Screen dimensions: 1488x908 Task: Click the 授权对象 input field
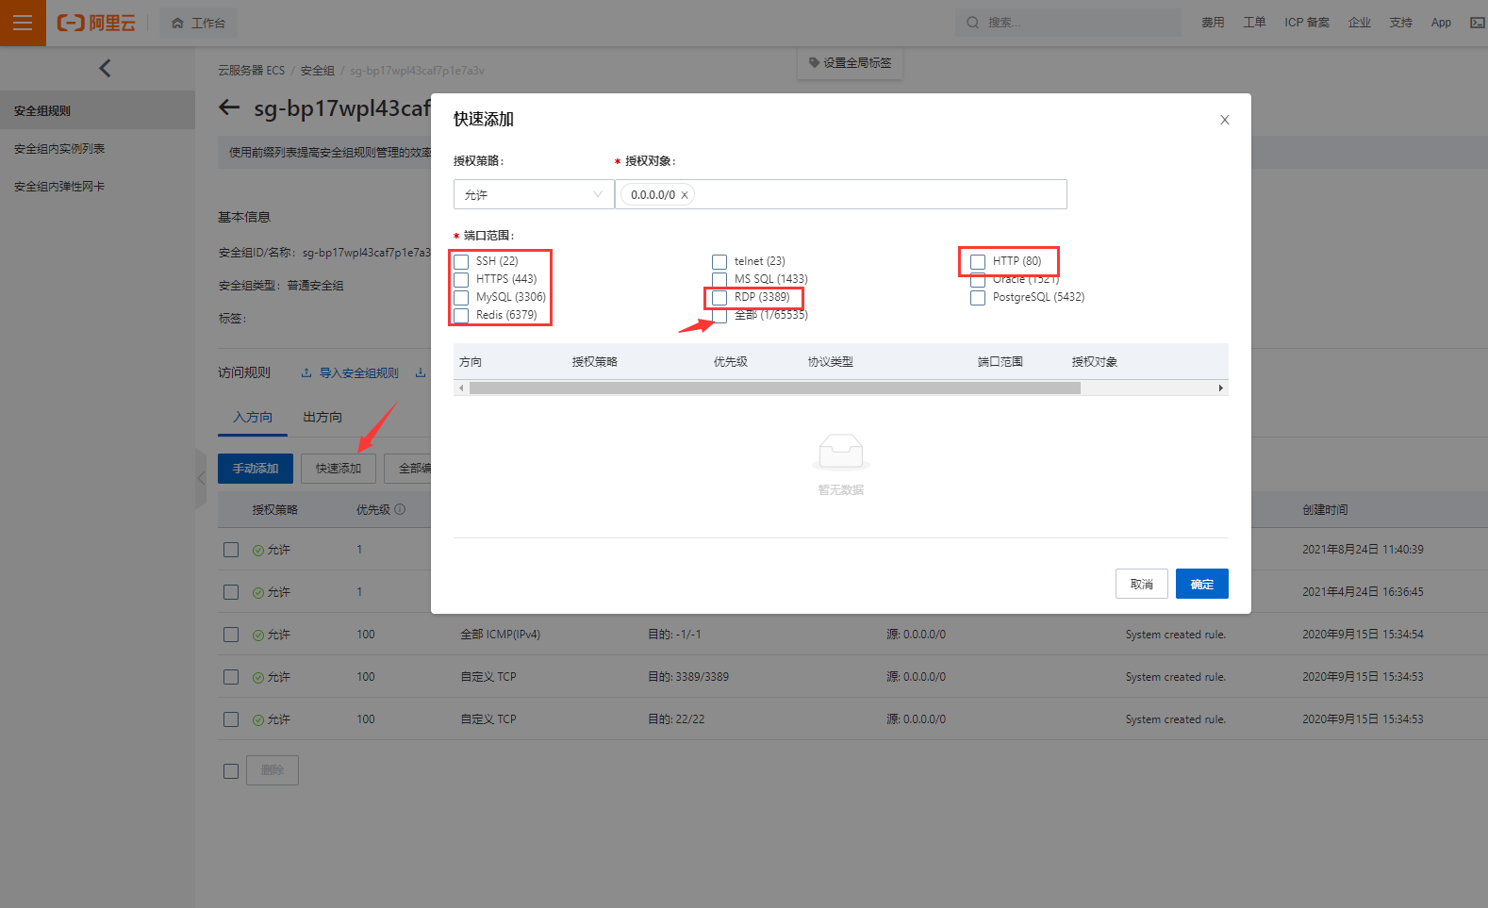click(877, 194)
